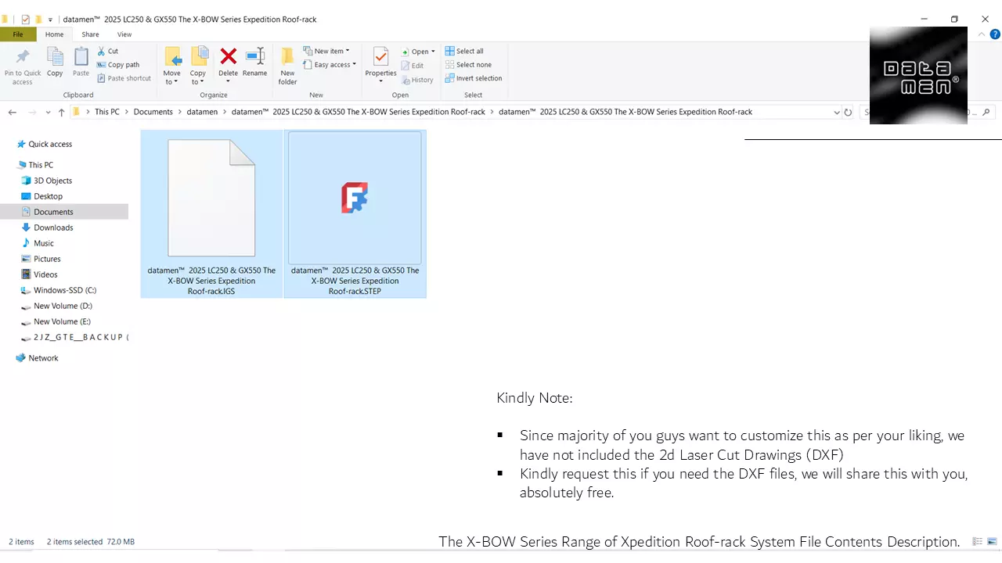Click Select none
The width and height of the screenshot is (1002, 563).
[x=468, y=65]
